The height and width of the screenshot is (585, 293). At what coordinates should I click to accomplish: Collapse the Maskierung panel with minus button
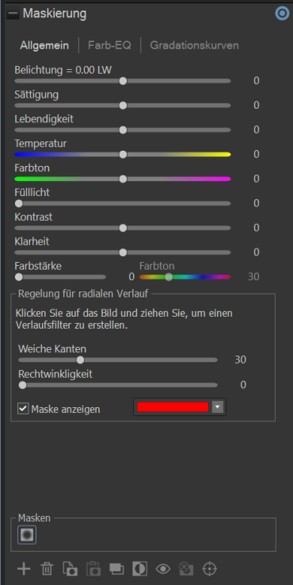pyautogui.click(x=13, y=14)
